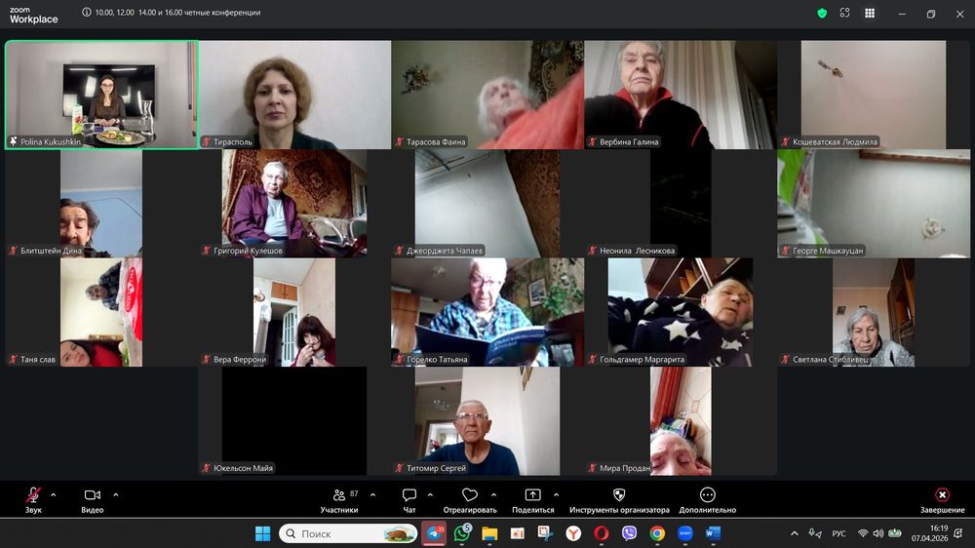Click the Share screen button
This screenshot has height=548, width=975.
click(532, 499)
